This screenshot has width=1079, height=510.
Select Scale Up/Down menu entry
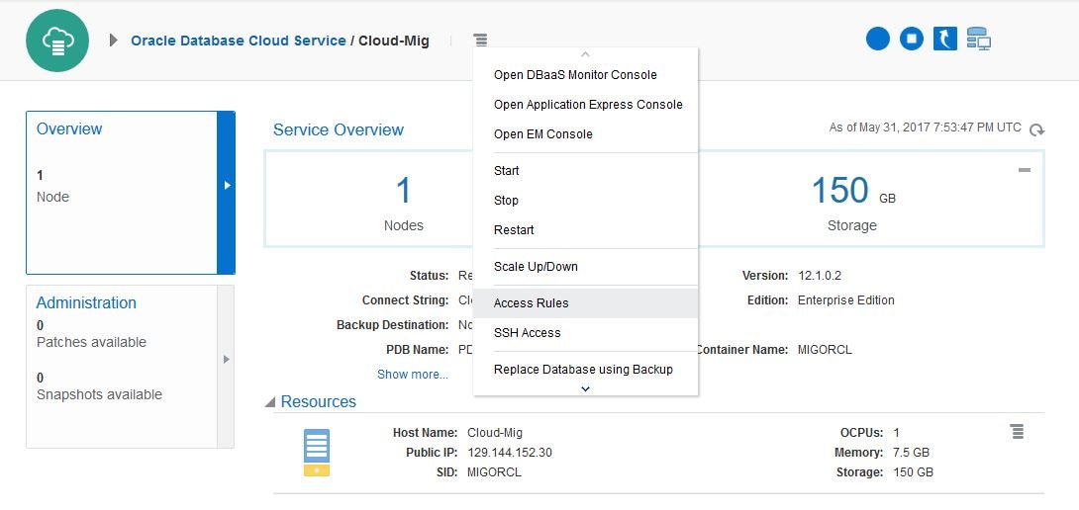(x=536, y=267)
